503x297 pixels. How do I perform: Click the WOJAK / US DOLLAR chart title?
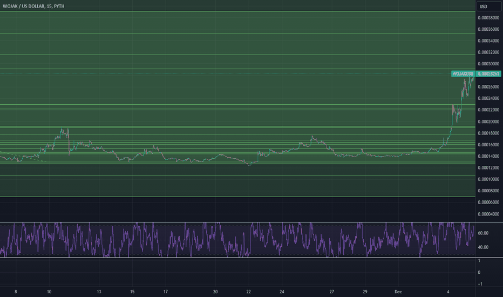tap(33, 6)
